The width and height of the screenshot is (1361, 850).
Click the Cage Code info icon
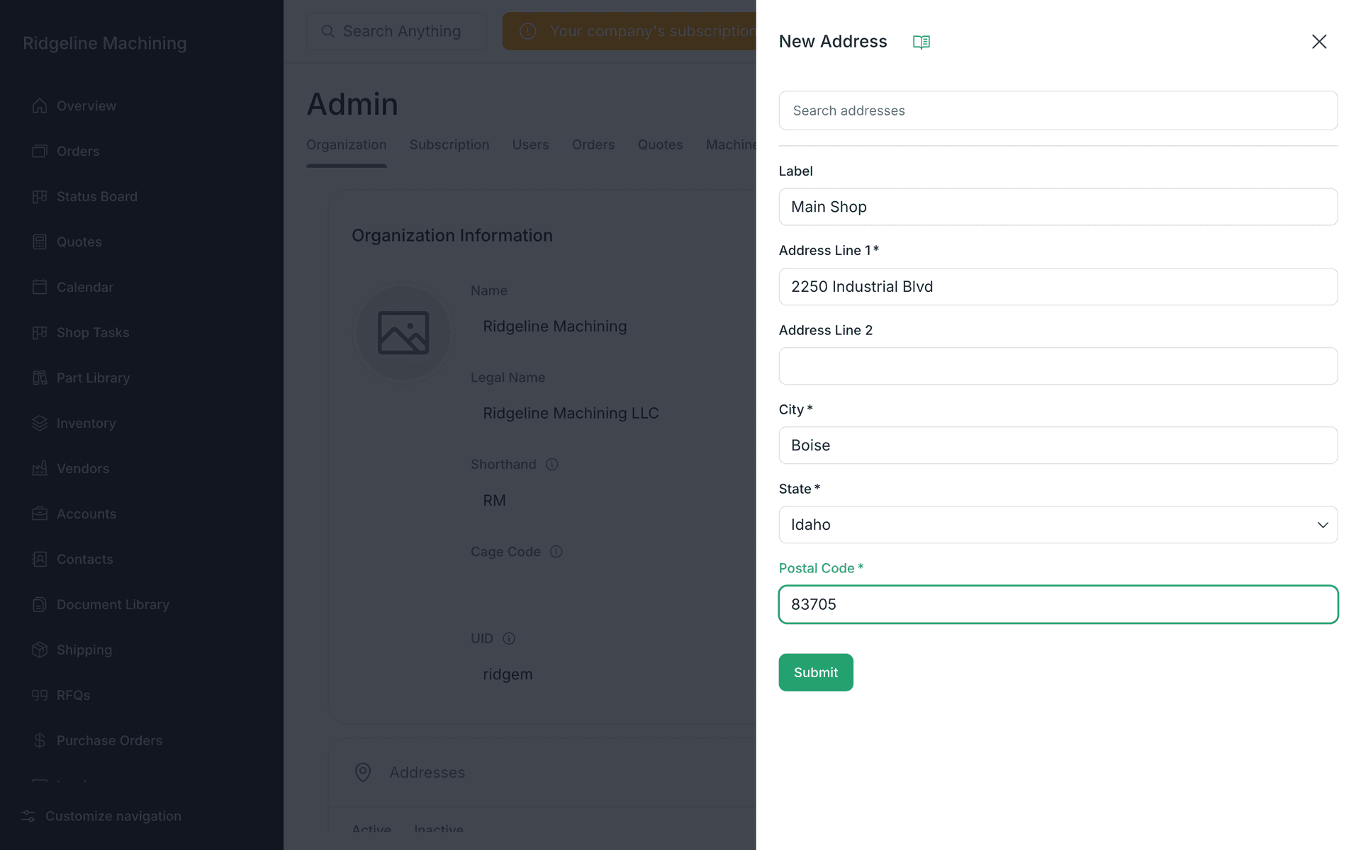[x=556, y=552]
